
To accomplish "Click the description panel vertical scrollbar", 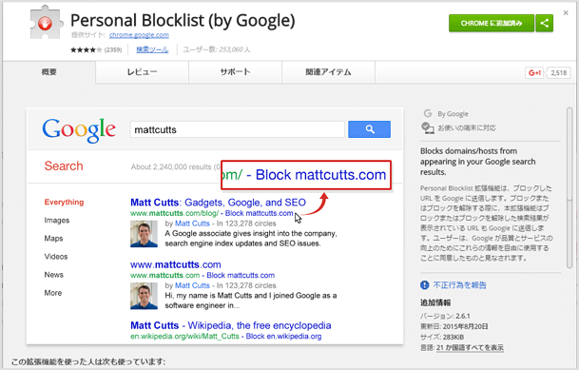I will (569, 188).
